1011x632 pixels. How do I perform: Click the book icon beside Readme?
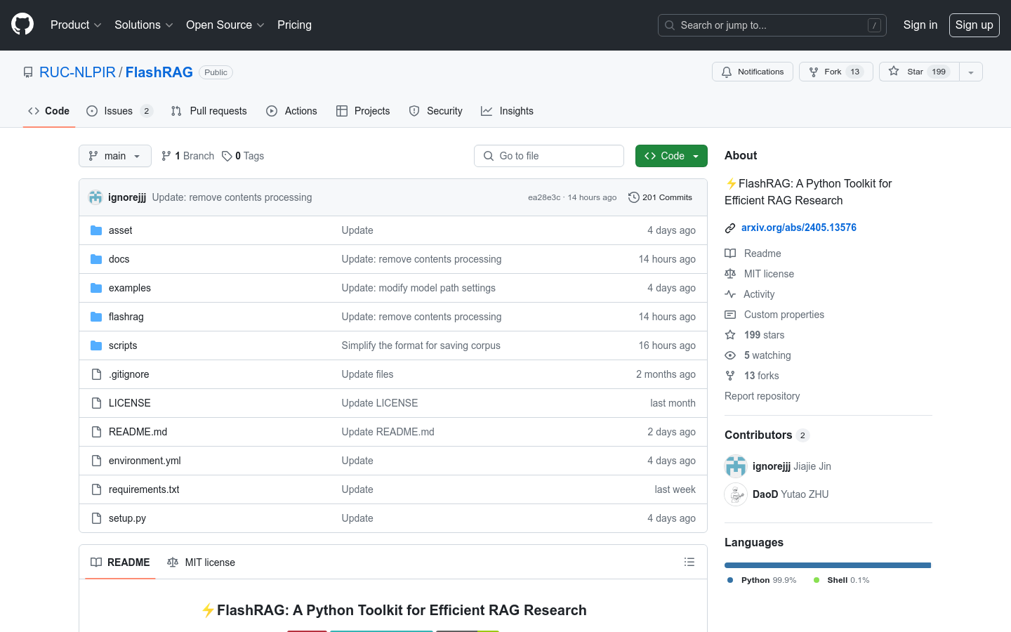730,254
